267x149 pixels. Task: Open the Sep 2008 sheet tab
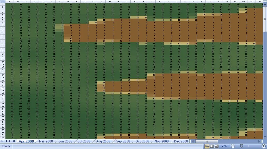(x=123, y=141)
